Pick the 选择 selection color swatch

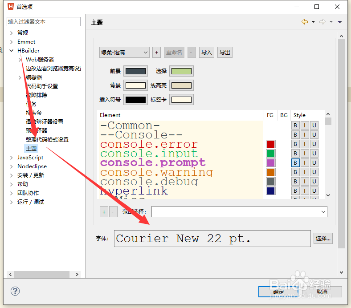point(181,71)
